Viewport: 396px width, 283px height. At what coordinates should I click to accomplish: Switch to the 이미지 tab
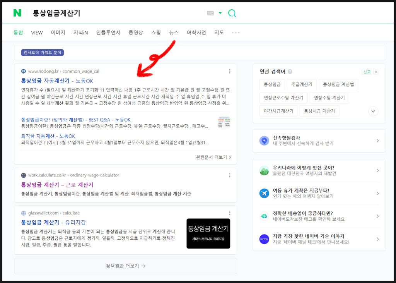click(x=58, y=33)
